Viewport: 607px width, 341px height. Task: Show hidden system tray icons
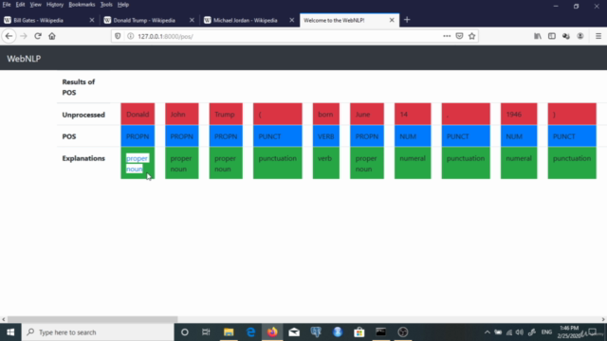(487, 332)
